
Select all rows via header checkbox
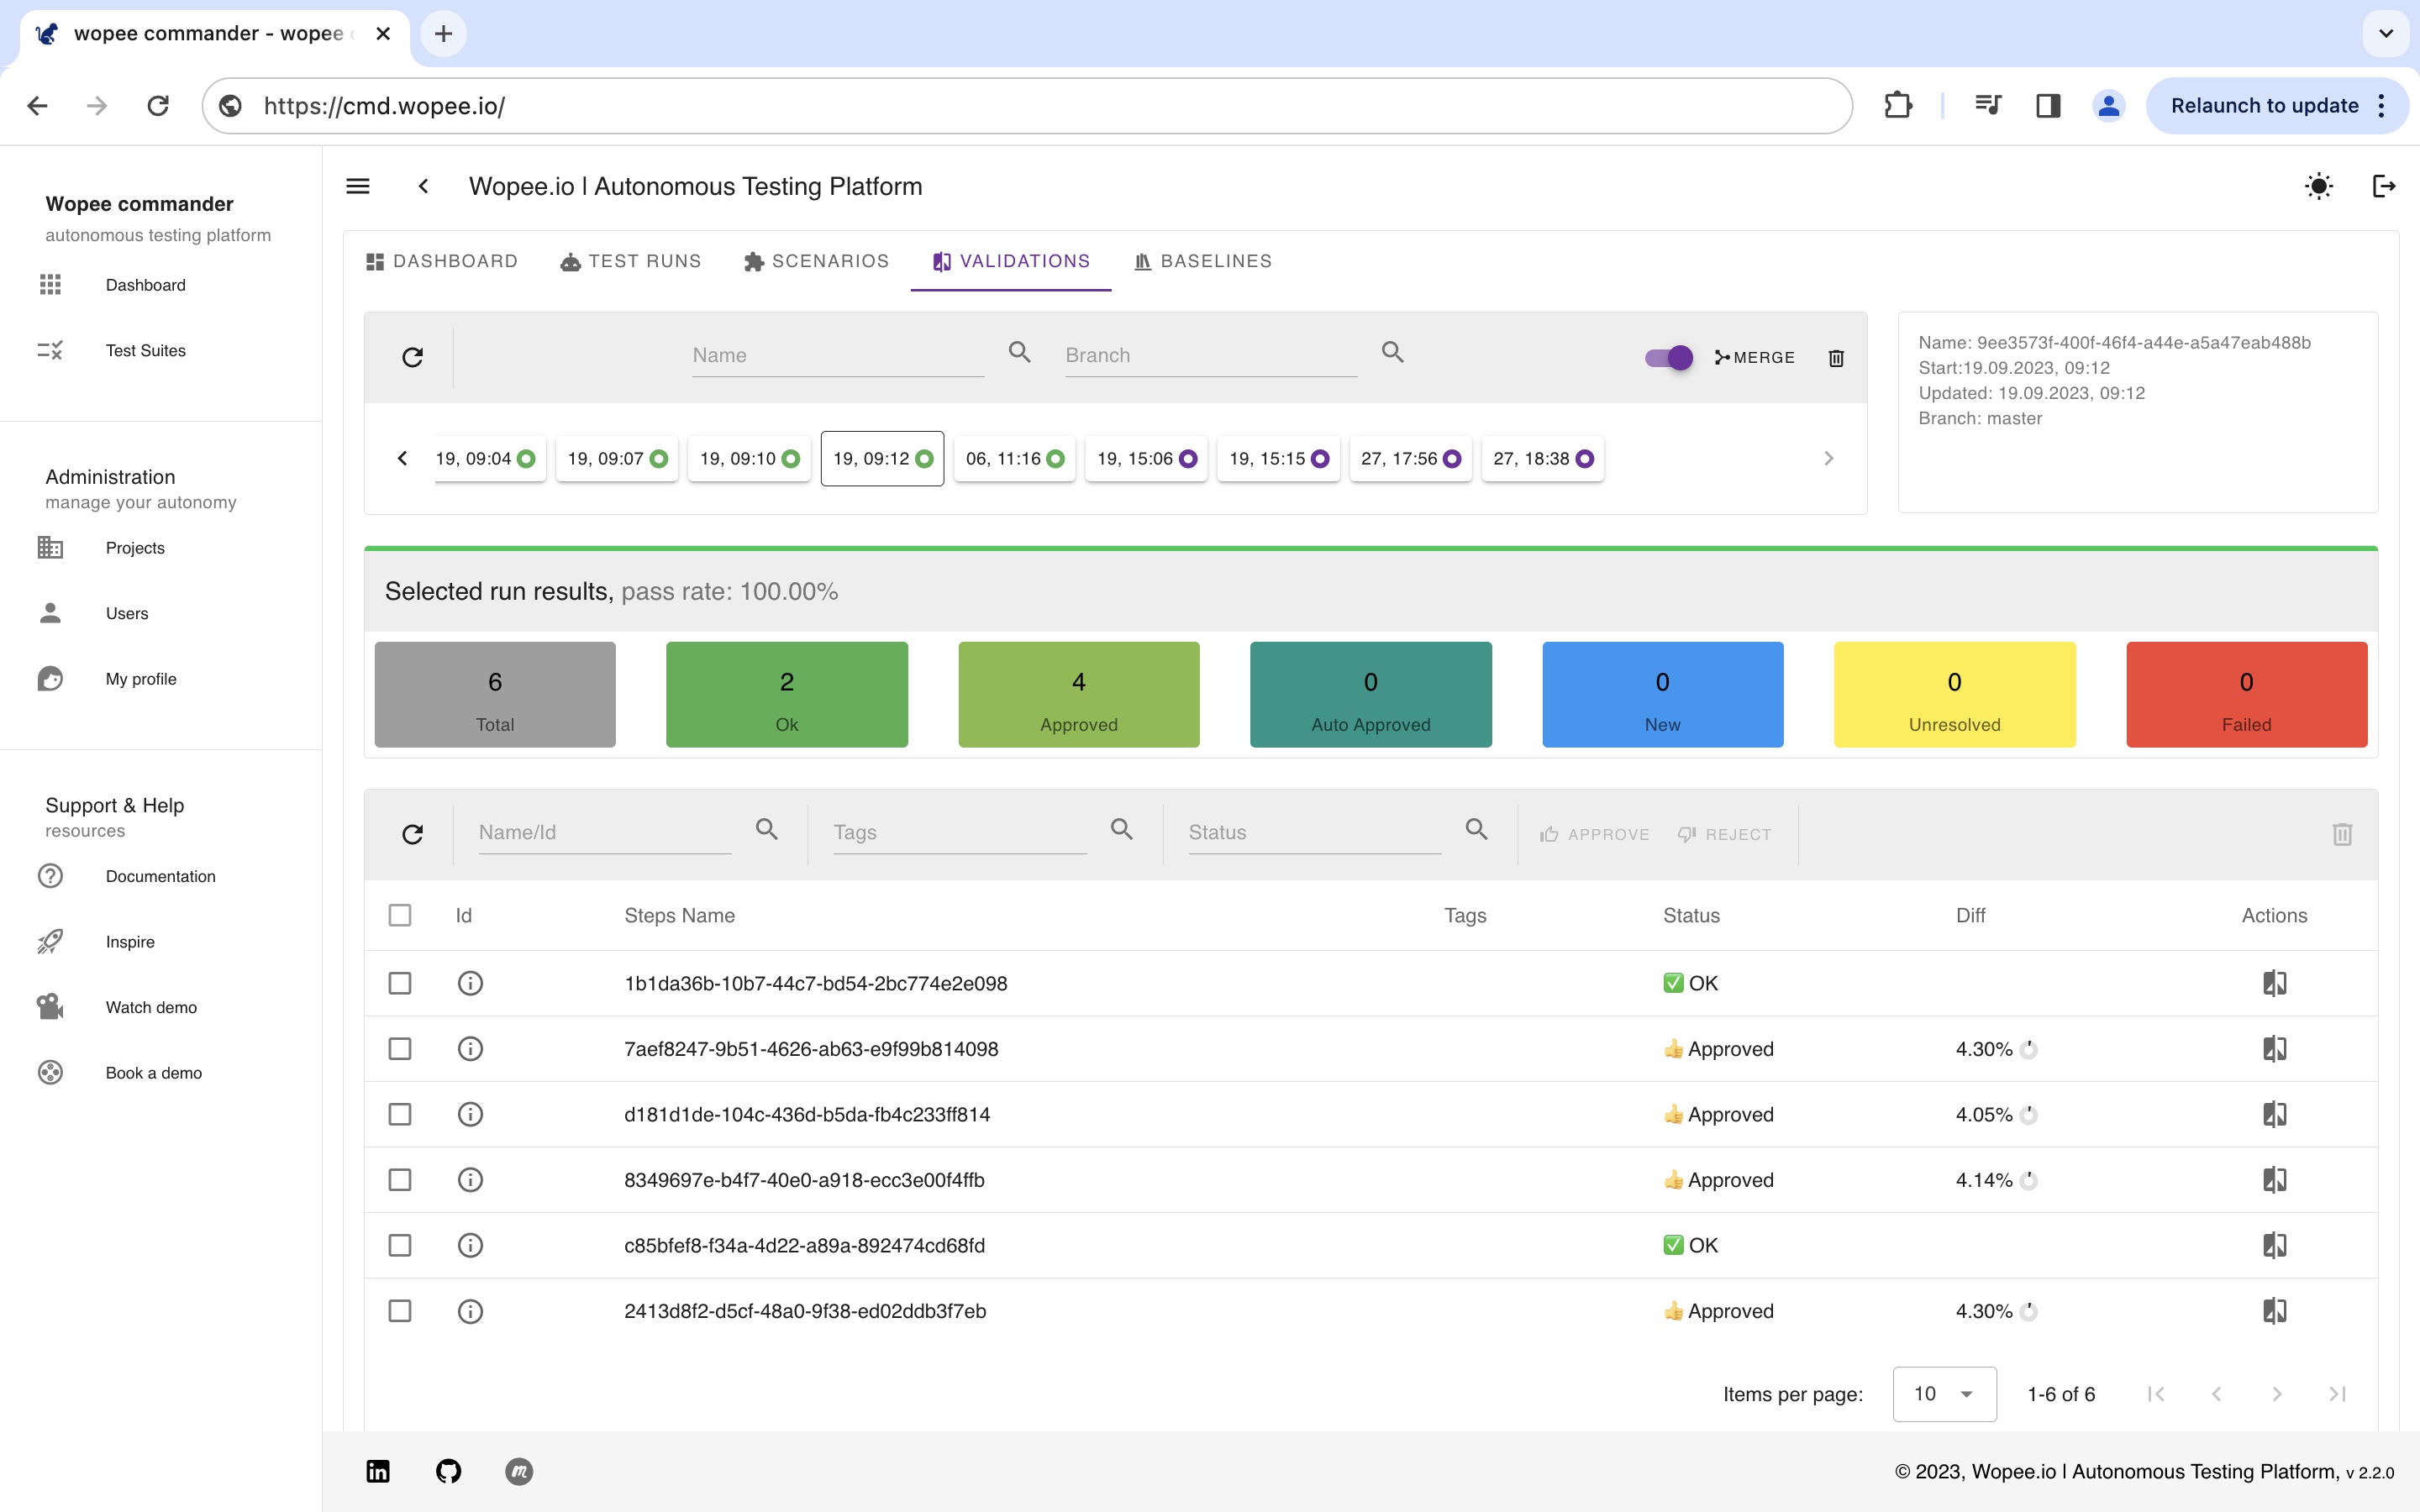click(400, 915)
